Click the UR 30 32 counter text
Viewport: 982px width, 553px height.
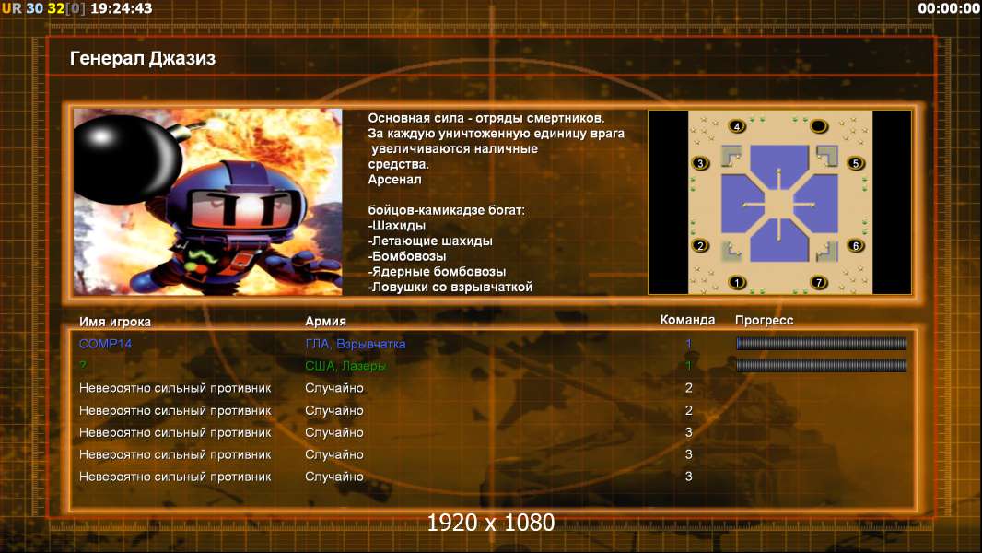[43, 8]
